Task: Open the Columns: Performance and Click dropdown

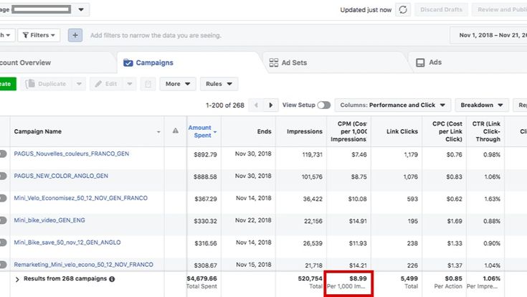Action: pos(392,105)
